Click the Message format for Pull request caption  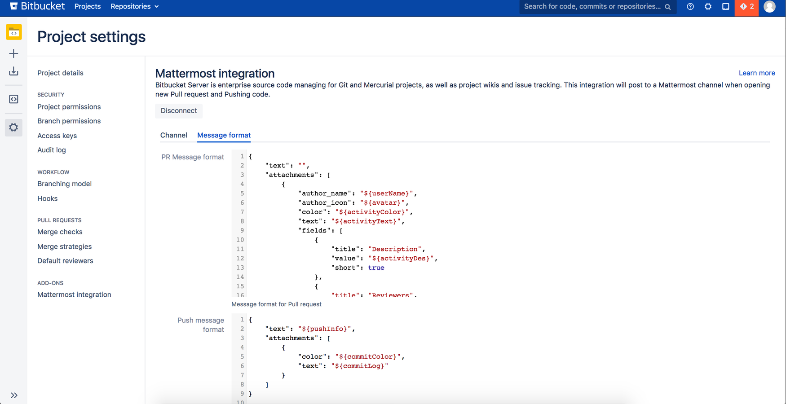pos(276,304)
